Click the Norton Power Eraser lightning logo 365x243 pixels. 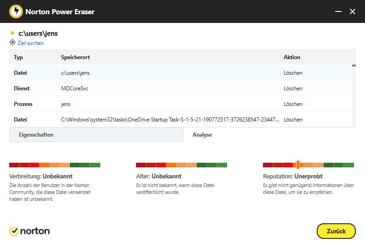[x=16, y=11]
